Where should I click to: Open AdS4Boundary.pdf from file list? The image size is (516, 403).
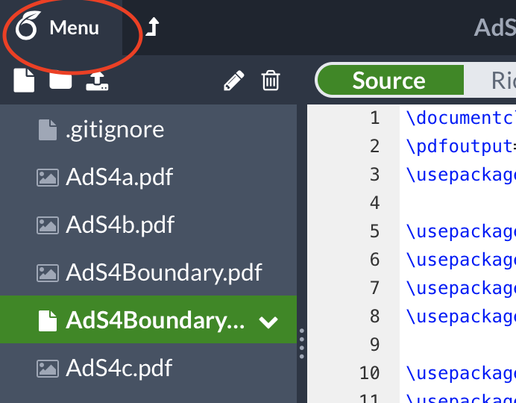pos(163,272)
